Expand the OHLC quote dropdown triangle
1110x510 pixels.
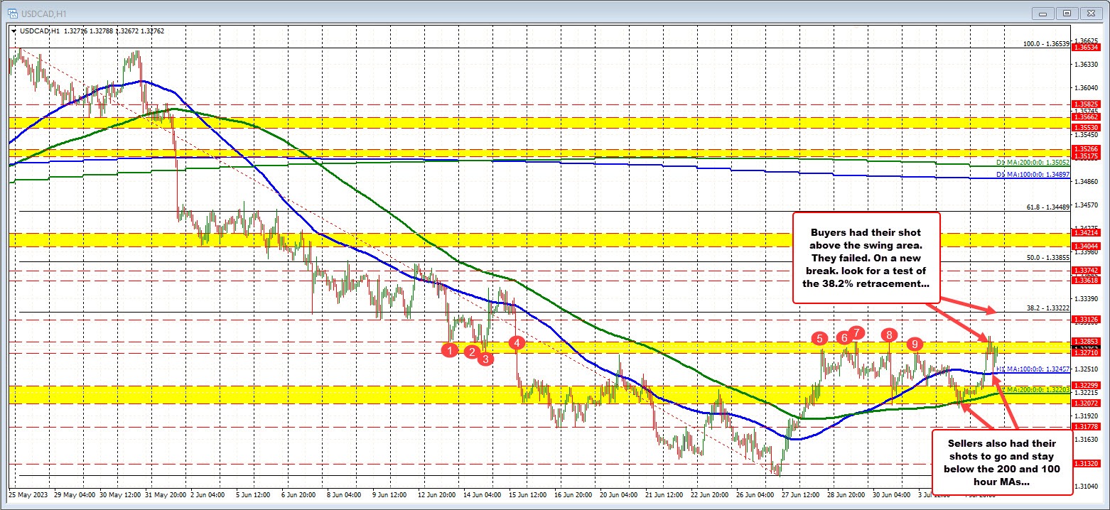point(14,31)
